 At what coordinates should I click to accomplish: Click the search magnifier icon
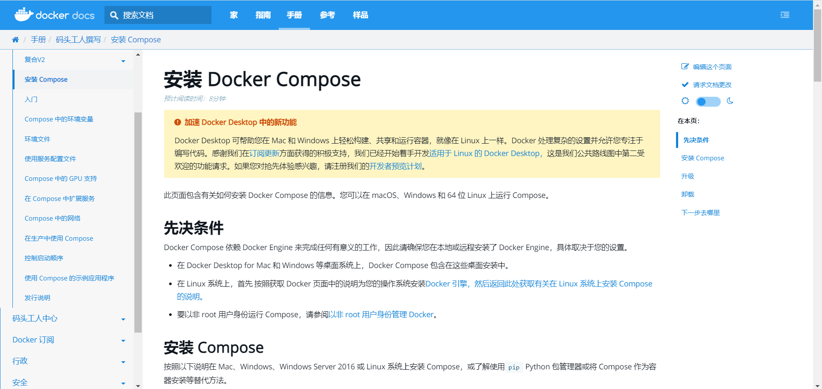[114, 15]
